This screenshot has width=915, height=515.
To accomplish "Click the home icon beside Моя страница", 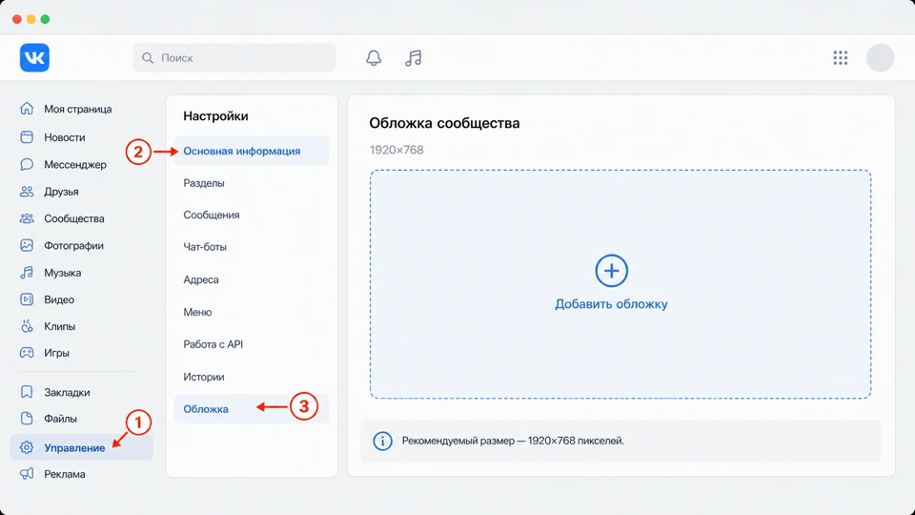I will click(27, 109).
